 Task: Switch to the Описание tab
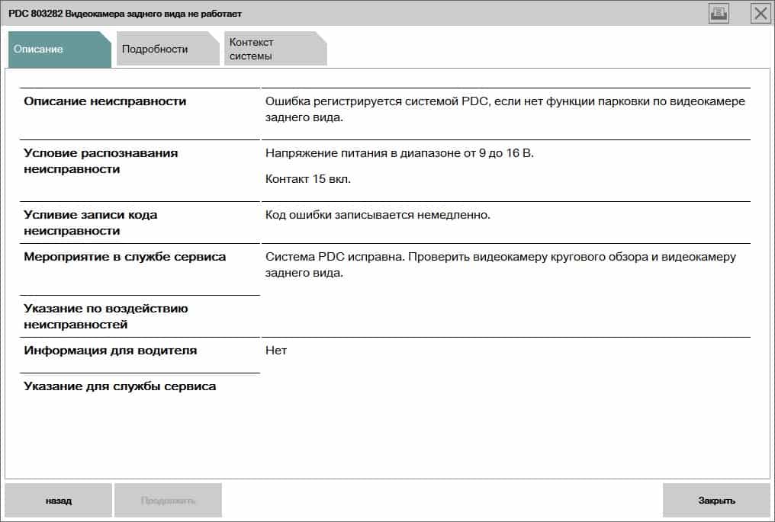(59, 49)
